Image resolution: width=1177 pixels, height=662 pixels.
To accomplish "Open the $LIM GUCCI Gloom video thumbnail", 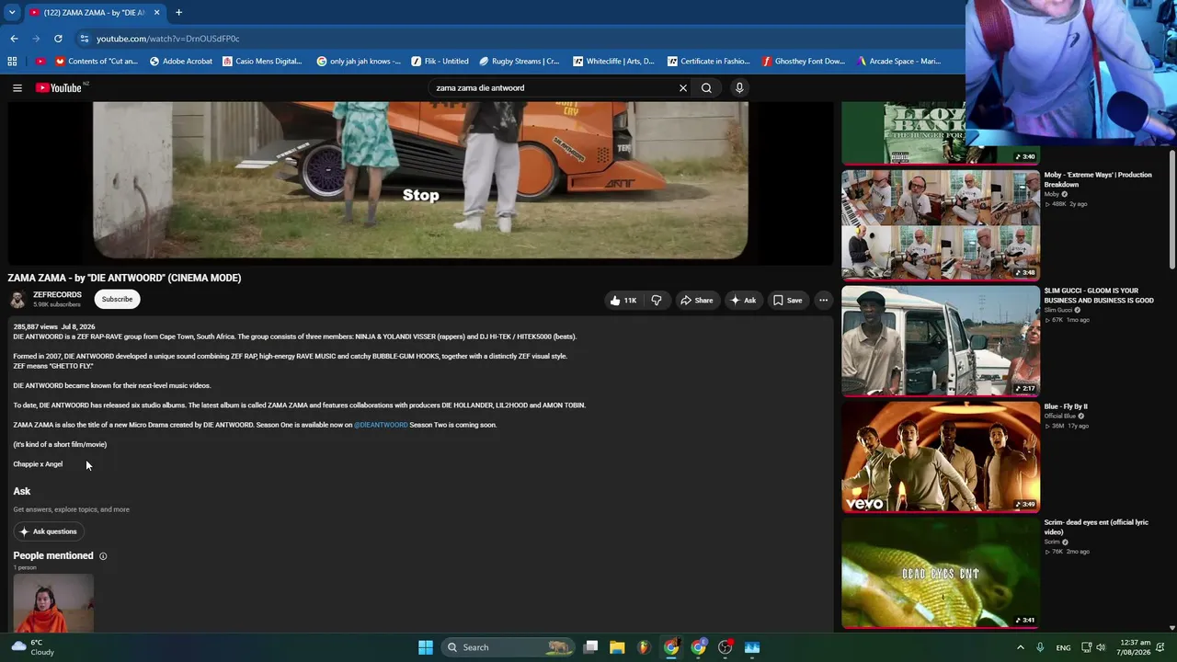I will tap(941, 340).
